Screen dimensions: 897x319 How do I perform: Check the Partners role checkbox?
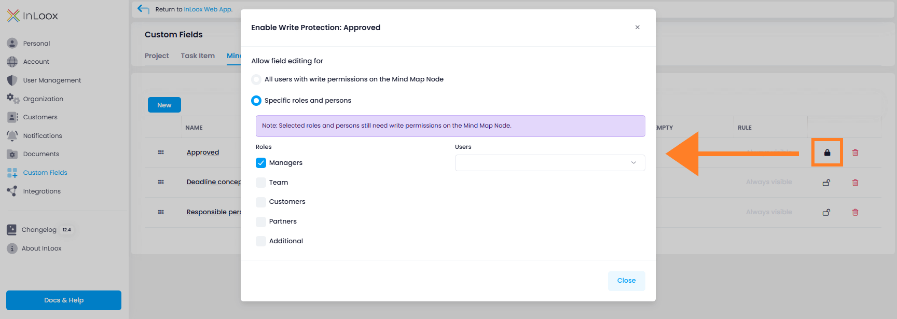click(x=261, y=221)
